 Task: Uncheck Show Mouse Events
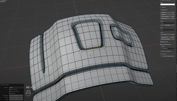coord(161,45)
